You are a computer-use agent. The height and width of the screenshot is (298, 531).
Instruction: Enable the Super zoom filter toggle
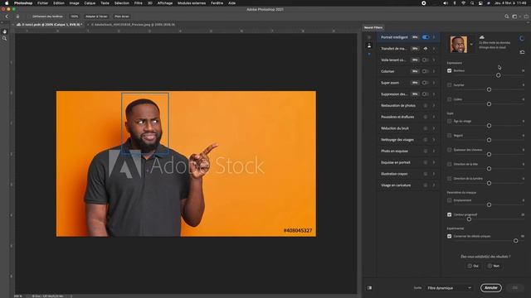click(x=426, y=83)
